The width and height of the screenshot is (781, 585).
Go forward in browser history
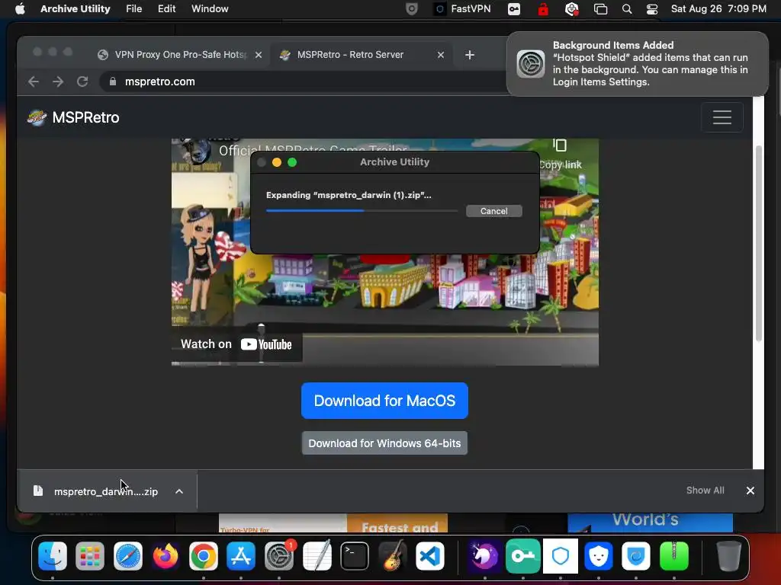tap(58, 82)
